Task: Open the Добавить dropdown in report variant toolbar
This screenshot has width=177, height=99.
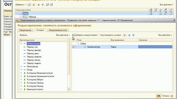Action: coord(20,5)
